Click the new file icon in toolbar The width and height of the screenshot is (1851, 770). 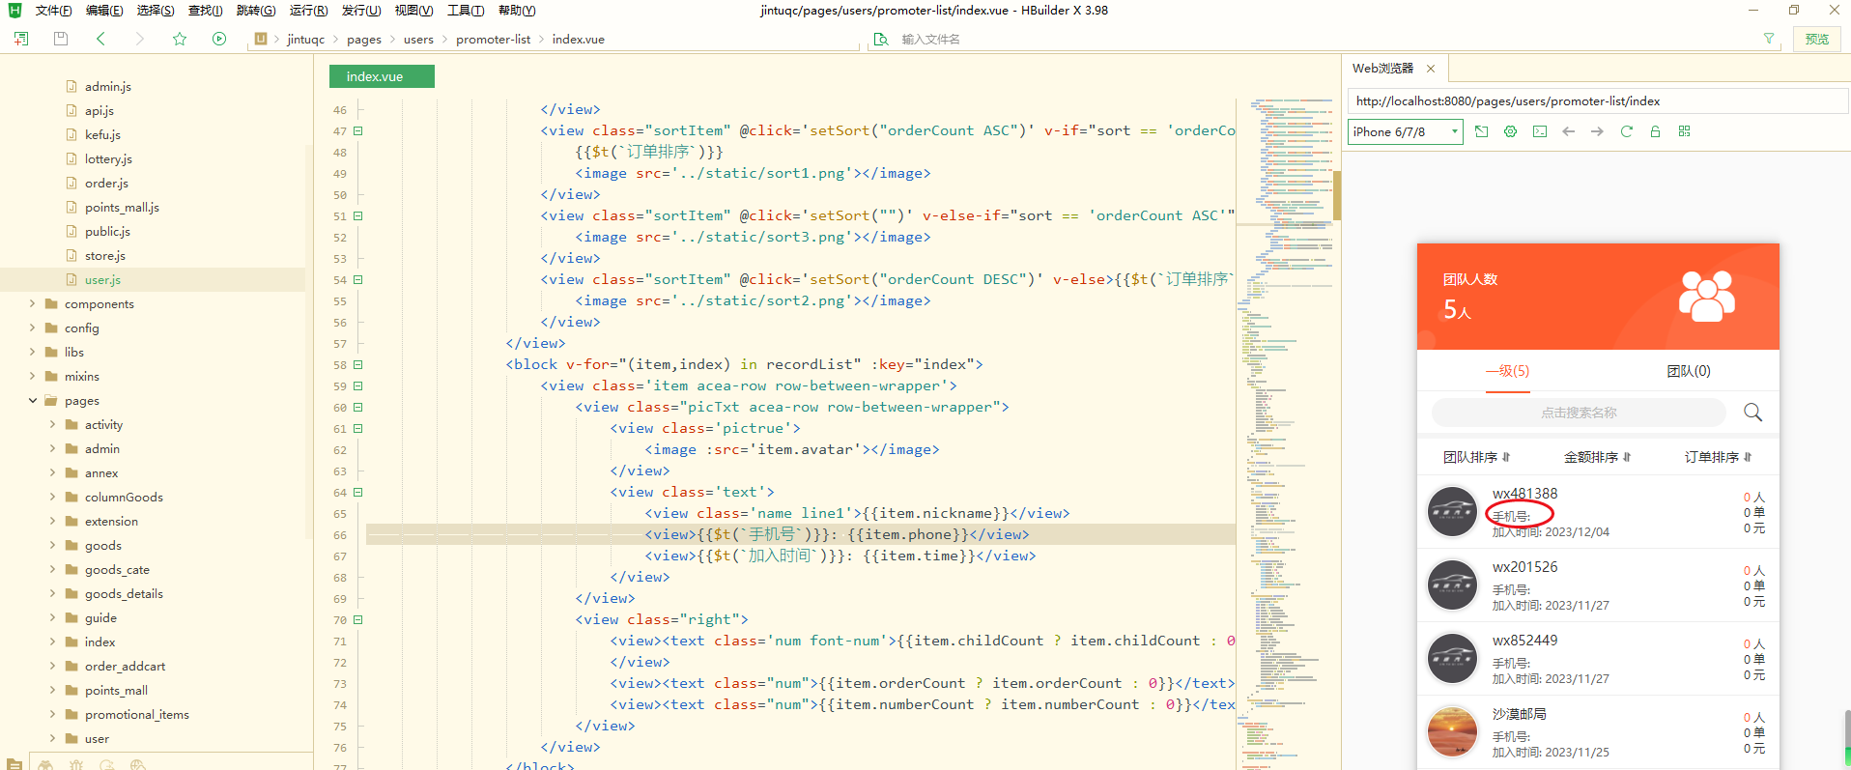(21, 39)
